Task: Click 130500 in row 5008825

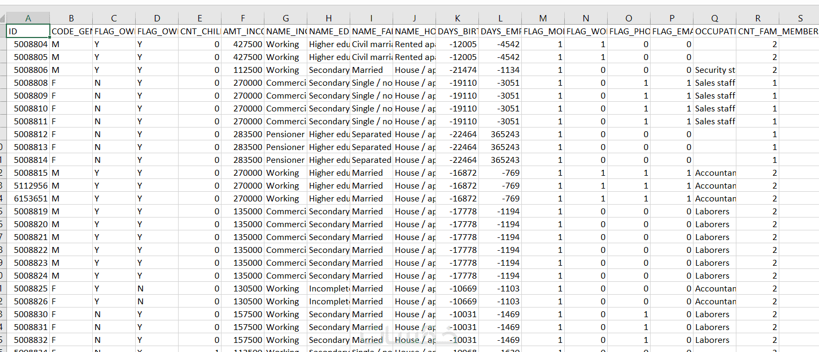Action: click(243, 288)
